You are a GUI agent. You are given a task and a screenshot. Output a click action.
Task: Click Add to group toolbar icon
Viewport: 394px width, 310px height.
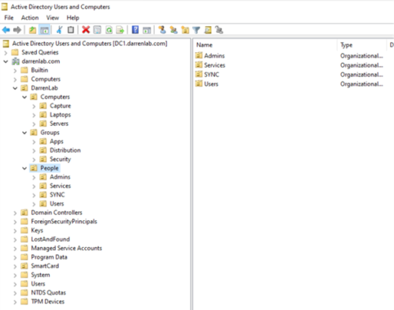[x=219, y=30]
